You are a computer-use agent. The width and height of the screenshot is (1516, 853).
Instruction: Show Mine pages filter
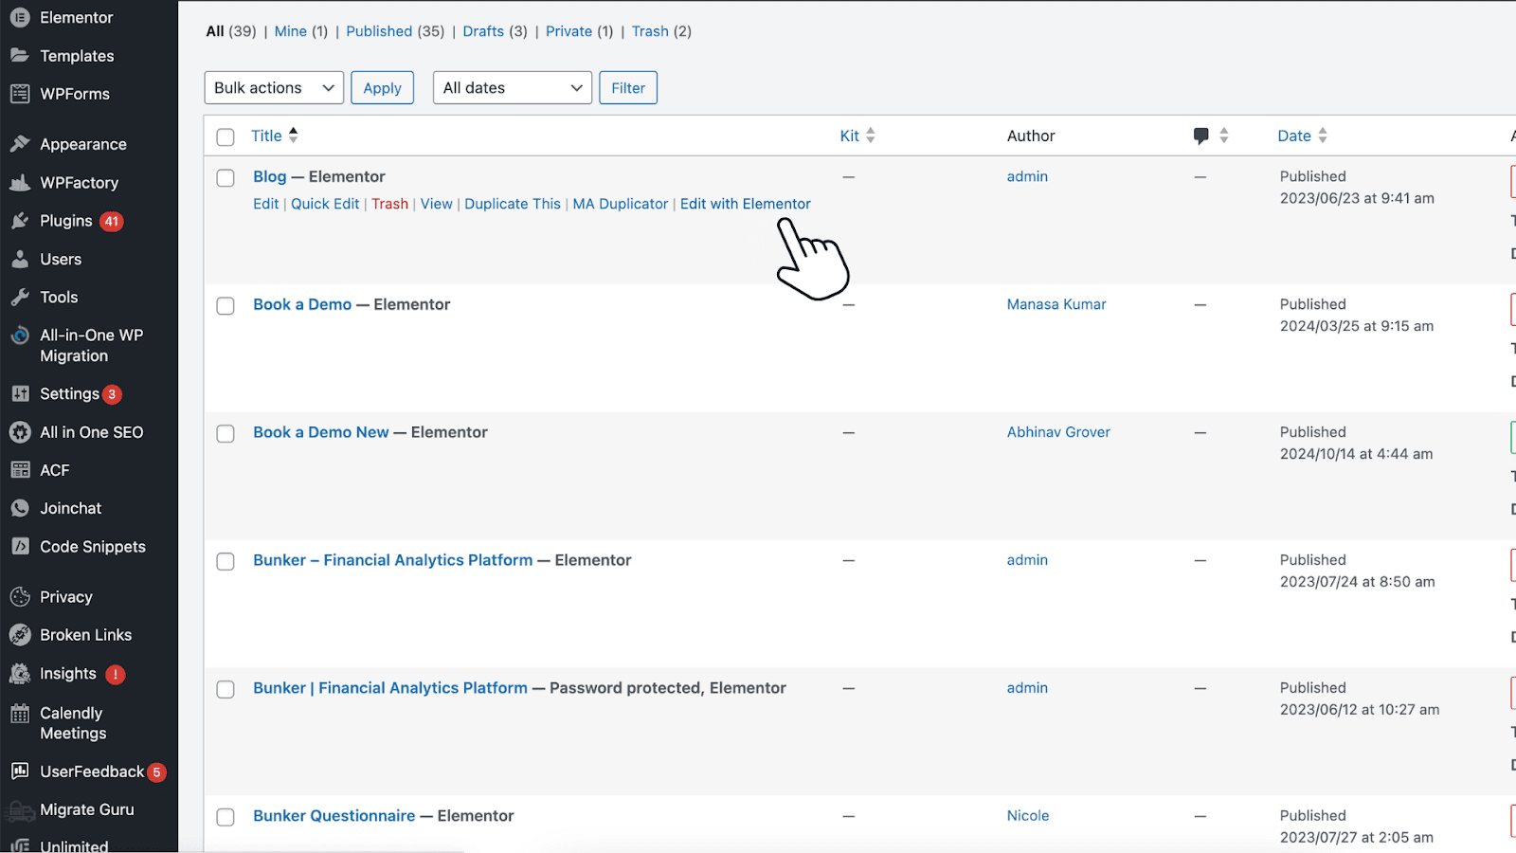291,31
